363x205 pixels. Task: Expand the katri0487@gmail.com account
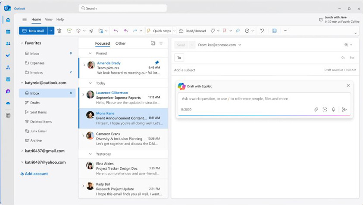point(22,151)
